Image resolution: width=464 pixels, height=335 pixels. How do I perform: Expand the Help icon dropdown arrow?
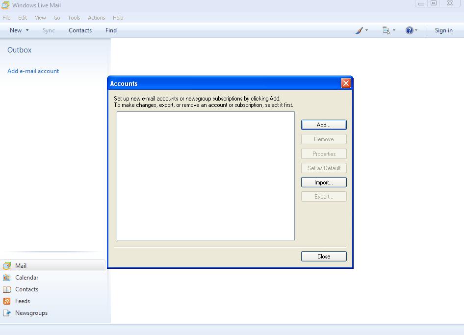point(416,30)
